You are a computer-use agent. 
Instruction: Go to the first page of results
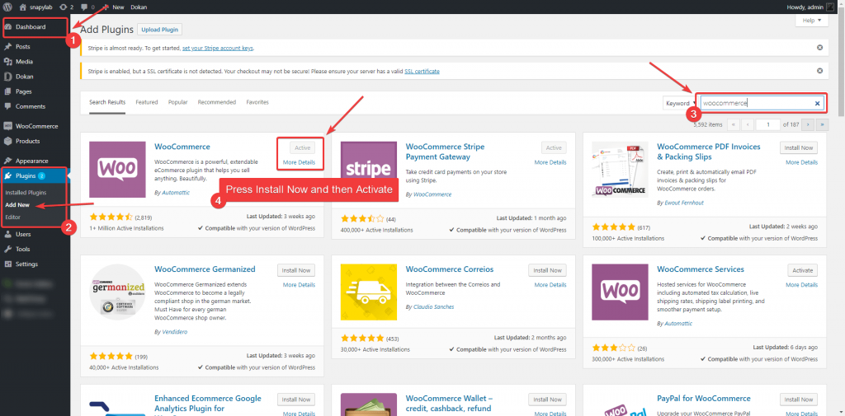[733, 124]
